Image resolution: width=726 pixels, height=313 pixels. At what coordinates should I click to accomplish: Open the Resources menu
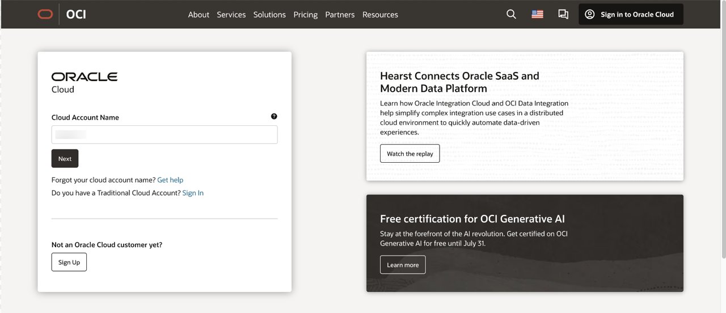point(380,15)
